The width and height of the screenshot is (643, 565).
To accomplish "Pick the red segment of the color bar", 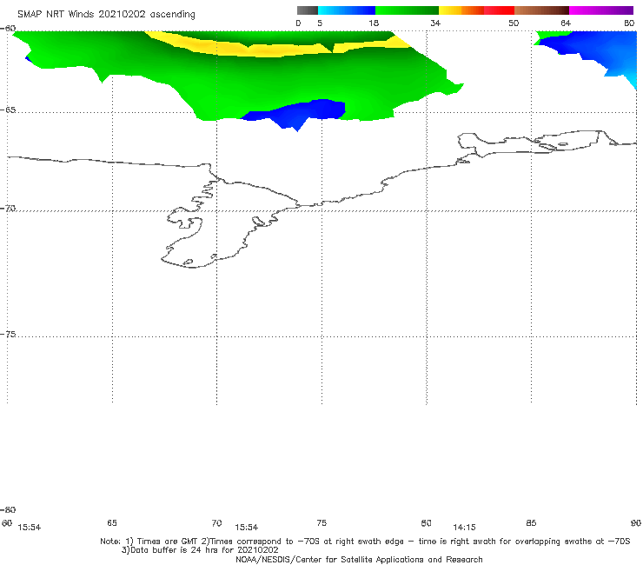I will tap(499, 10).
